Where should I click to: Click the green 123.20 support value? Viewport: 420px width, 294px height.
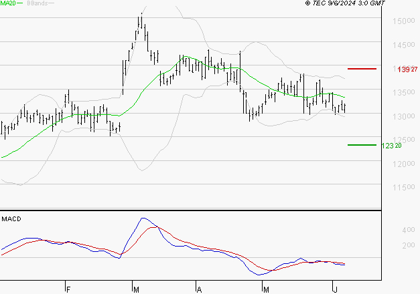(x=391, y=146)
